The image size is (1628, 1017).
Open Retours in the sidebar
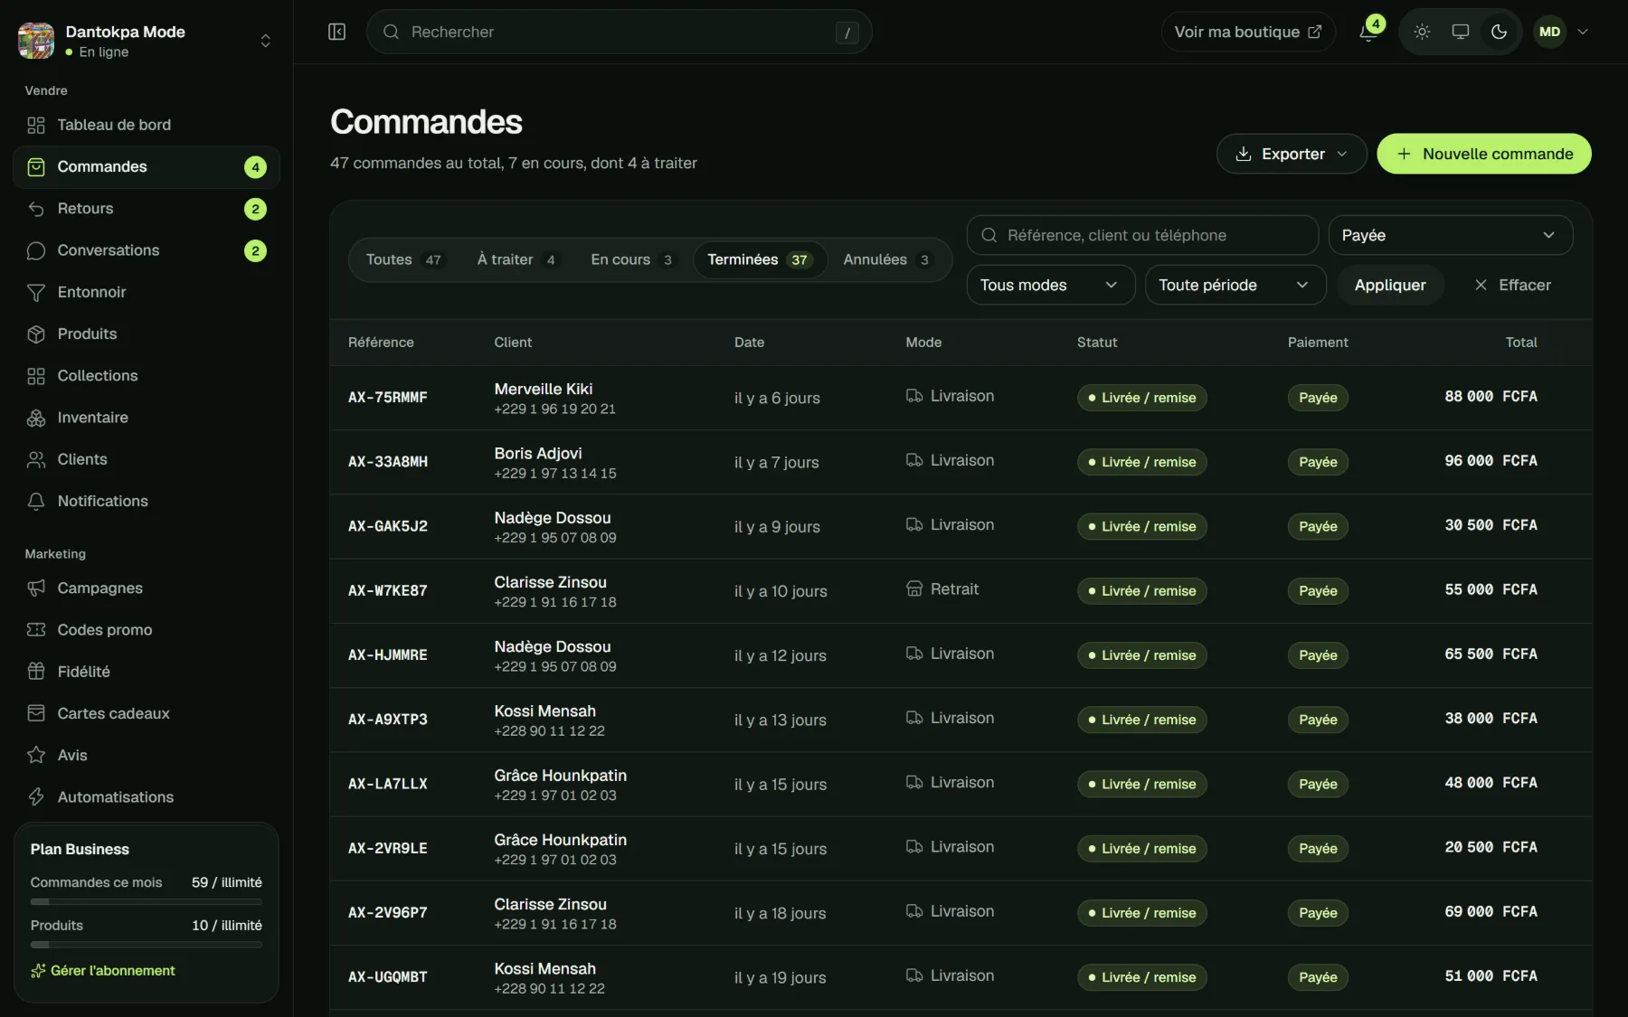[147, 209]
